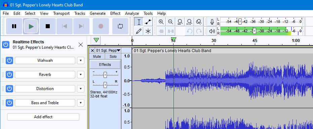Toggle the Loop playback button
This screenshot has width=313, height=129.
[x=120, y=26]
